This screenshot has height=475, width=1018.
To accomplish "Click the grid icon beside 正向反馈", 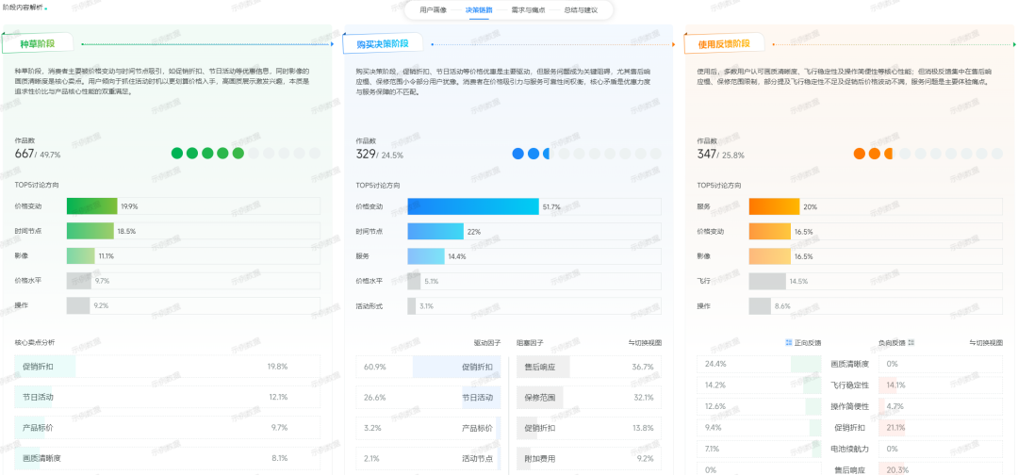I will click(788, 342).
